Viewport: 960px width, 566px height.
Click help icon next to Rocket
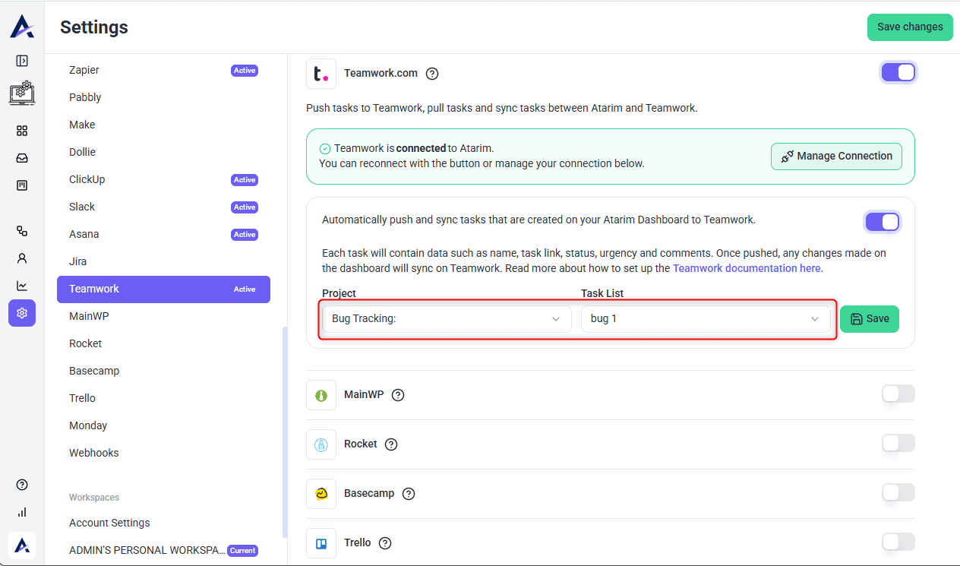point(391,444)
